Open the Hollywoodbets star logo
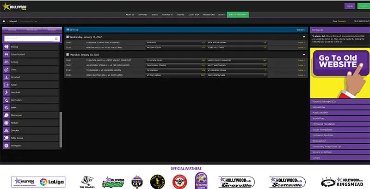The image size is (370, 189). (14, 6)
